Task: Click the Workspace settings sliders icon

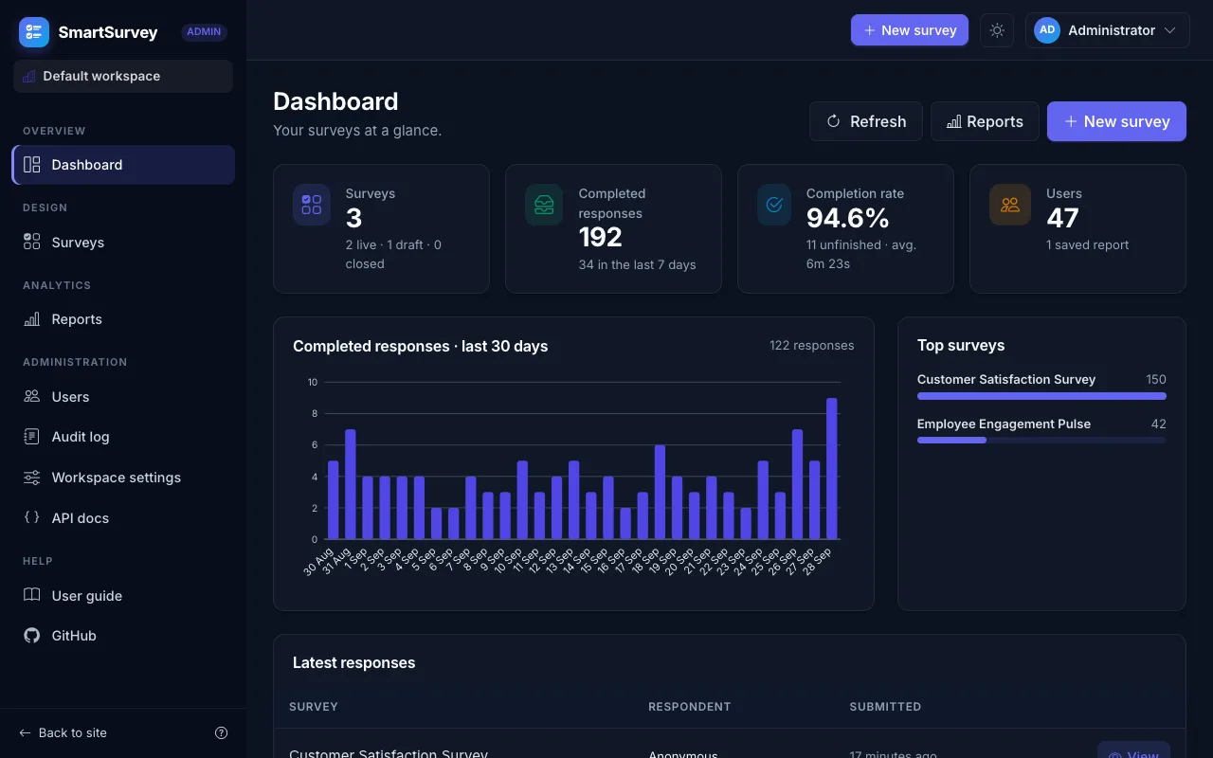Action: 32,478
